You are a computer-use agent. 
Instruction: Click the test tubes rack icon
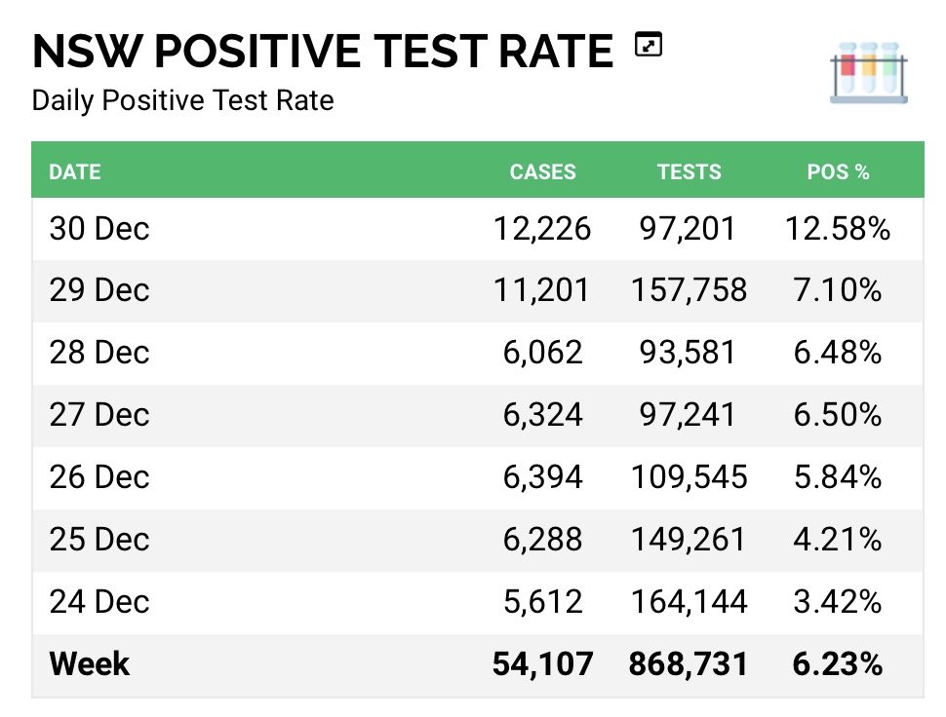click(869, 73)
